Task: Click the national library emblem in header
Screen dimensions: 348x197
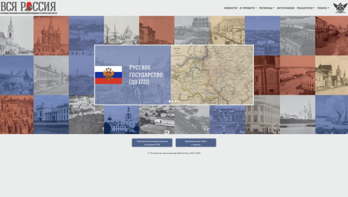Action: point(339,8)
